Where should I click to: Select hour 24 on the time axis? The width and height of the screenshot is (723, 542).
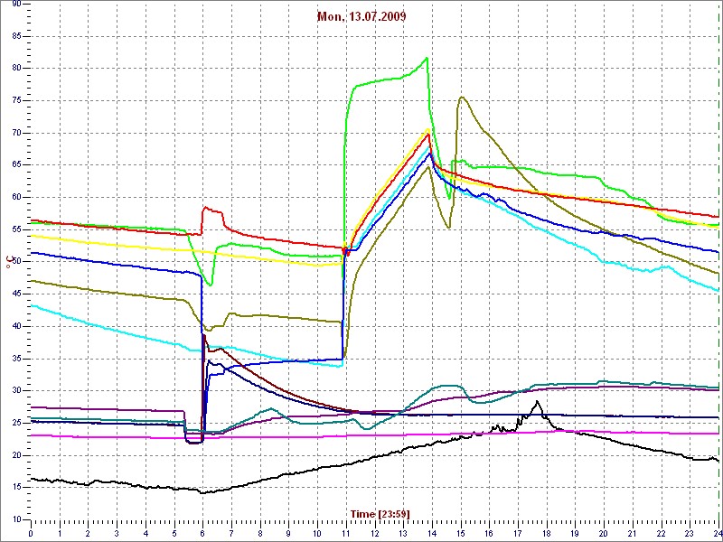[717, 533]
